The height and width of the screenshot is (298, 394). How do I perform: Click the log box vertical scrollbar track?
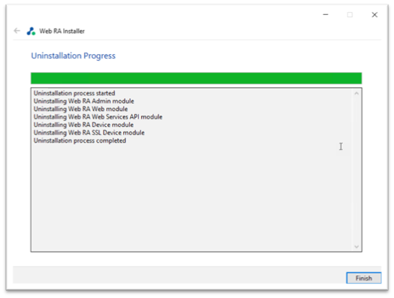click(356, 170)
